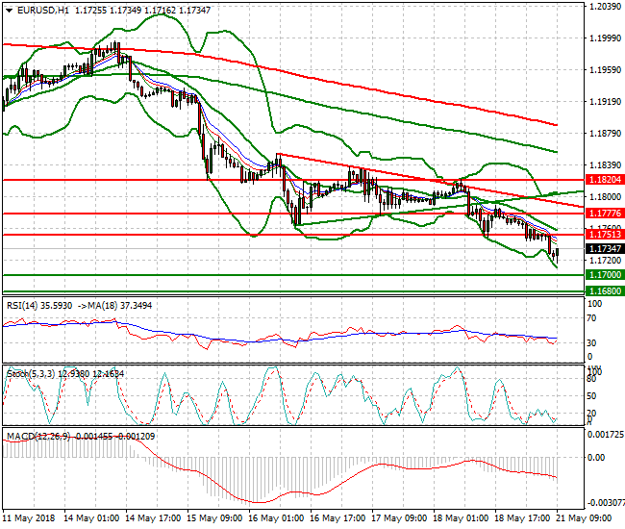
Task: Click the 18 May 17:00 time label
Action: (x=521, y=518)
